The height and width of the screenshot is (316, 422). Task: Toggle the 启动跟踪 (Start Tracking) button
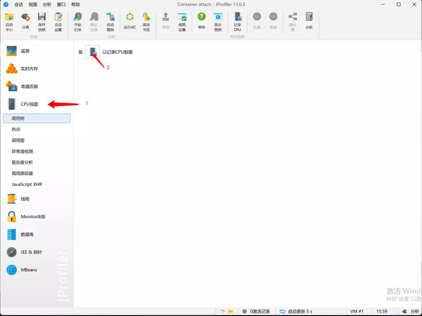click(x=110, y=22)
